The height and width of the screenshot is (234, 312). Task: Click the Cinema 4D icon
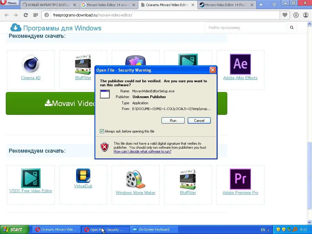(31, 64)
